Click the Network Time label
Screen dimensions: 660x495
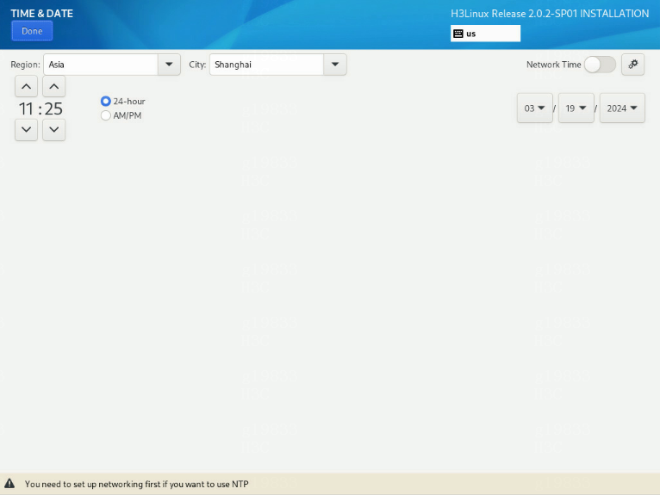tap(553, 65)
